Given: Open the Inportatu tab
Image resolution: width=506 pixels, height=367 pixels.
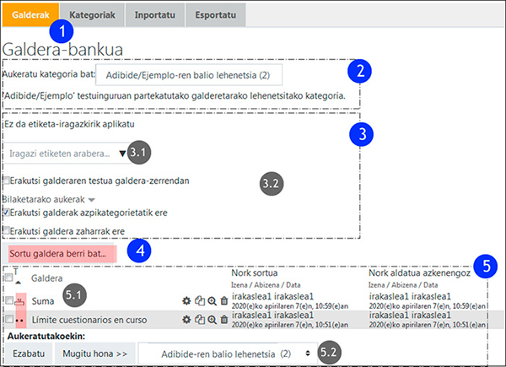Looking at the screenshot, I should click(156, 13).
